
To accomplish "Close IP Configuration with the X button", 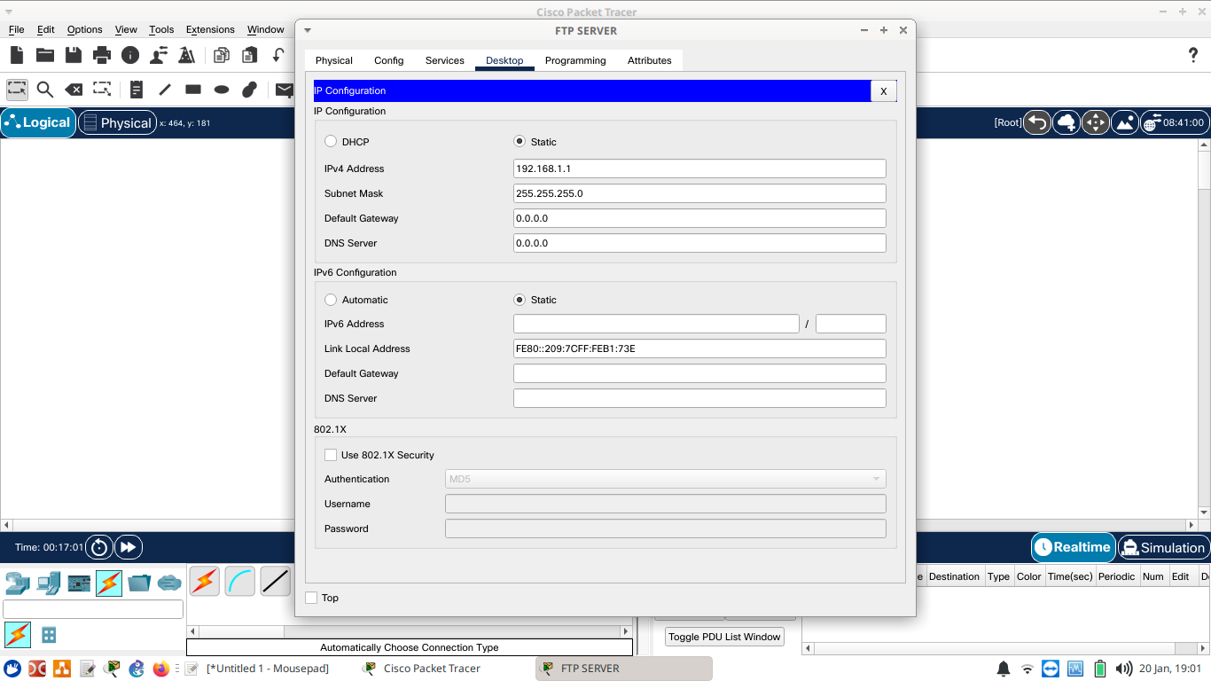I will (883, 90).
